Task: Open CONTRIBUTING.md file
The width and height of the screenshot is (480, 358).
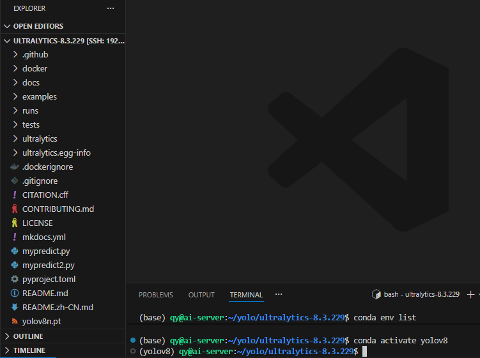Action: (58, 209)
